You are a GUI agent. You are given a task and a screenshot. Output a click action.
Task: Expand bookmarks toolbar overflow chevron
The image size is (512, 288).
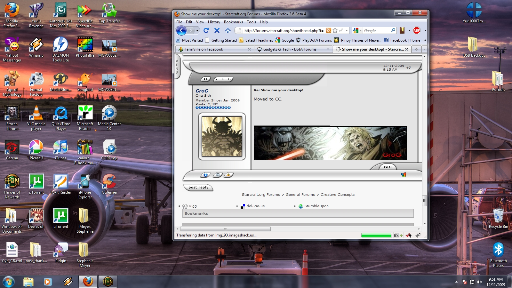tap(425, 40)
